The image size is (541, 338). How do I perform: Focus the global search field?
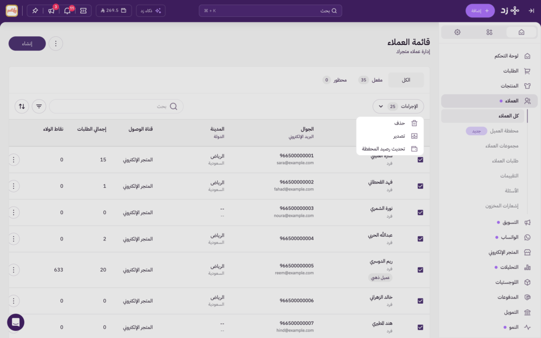pyautogui.click(x=270, y=11)
